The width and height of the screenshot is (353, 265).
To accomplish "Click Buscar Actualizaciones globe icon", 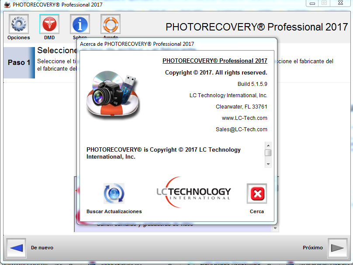I will coord(114,194).
